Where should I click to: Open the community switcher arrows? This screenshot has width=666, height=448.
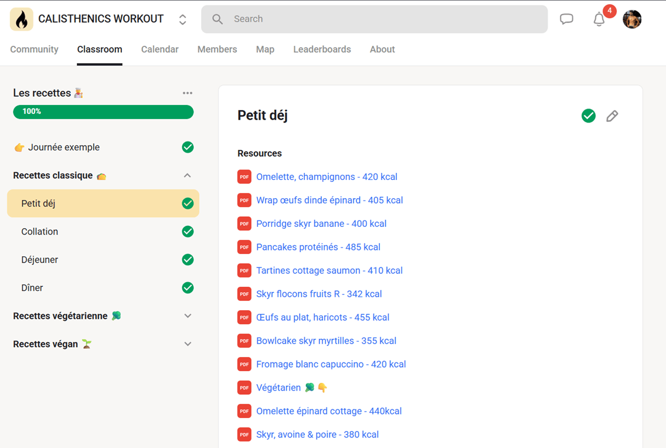(x=183, y=19)
